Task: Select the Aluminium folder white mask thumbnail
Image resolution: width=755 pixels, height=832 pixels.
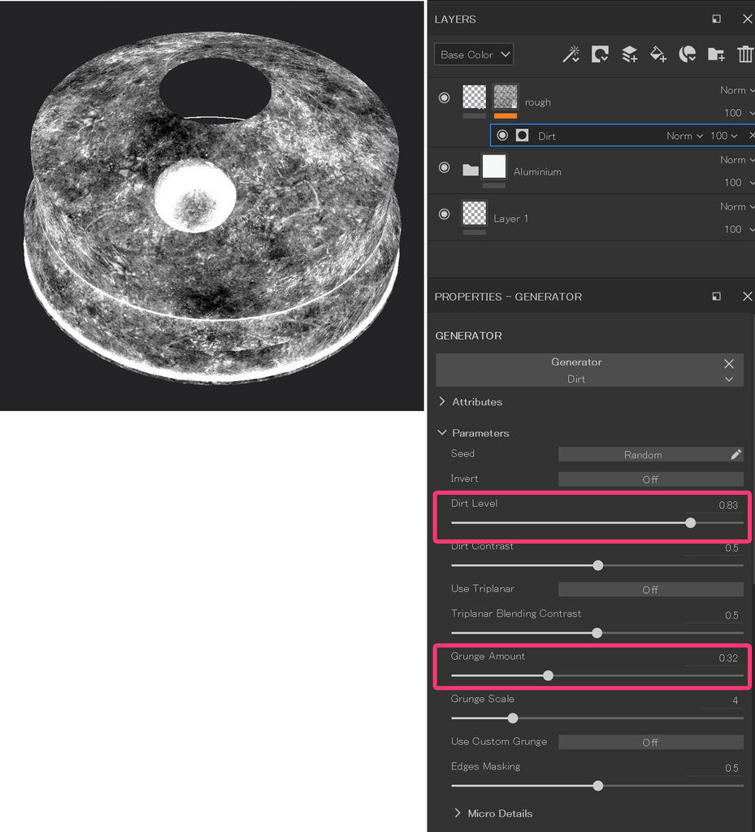Action: 494,167
